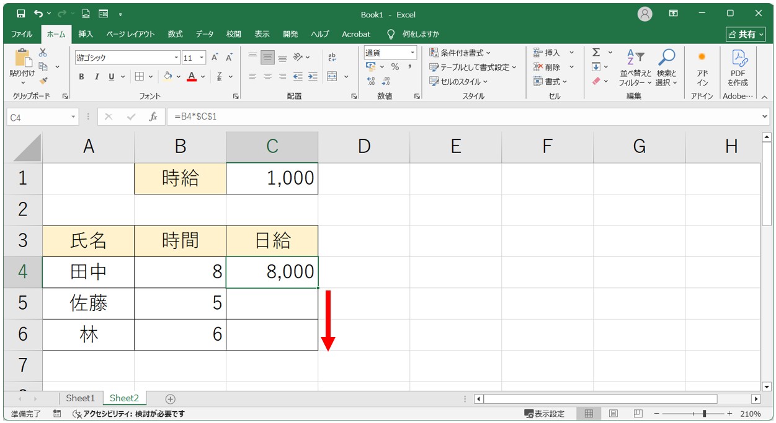Viewport: 776px width, 423px height.
Task: Click the AutoSum sigma icon
Action: [596, 53]
